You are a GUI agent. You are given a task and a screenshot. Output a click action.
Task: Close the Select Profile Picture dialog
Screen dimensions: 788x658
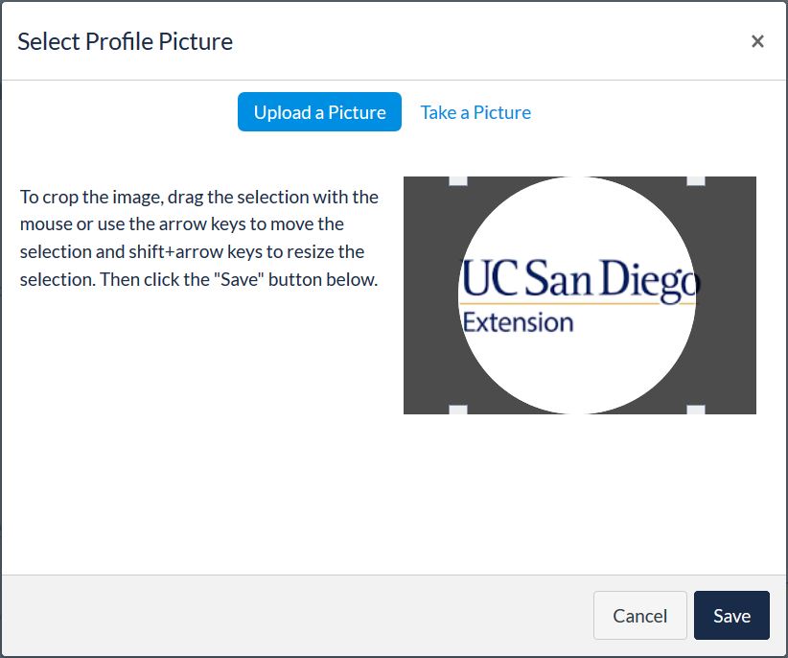point(757,40)
